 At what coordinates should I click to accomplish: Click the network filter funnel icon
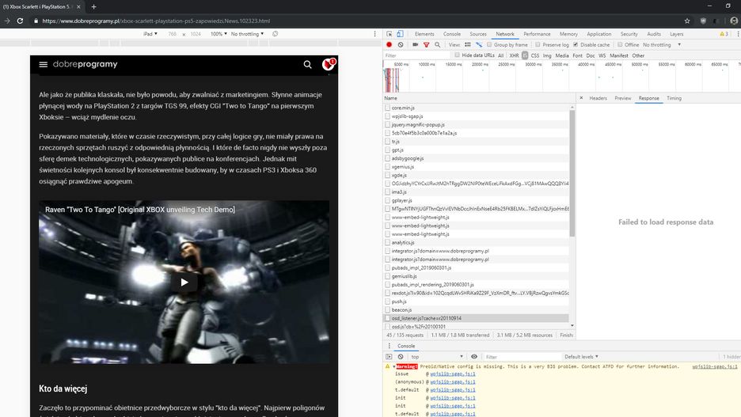click(x=426, y=45)
